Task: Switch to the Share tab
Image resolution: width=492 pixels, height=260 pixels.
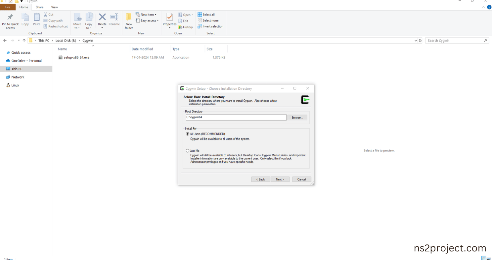Action: click(x=40, y=7)
